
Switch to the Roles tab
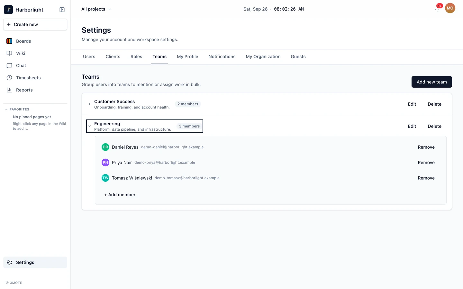136,57
